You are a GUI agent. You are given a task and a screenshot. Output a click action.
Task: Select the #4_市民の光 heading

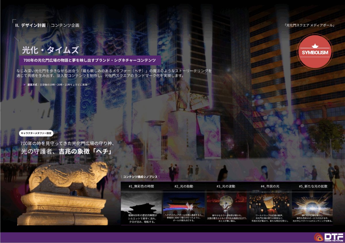pyautogui.click(x=270, y=186)
